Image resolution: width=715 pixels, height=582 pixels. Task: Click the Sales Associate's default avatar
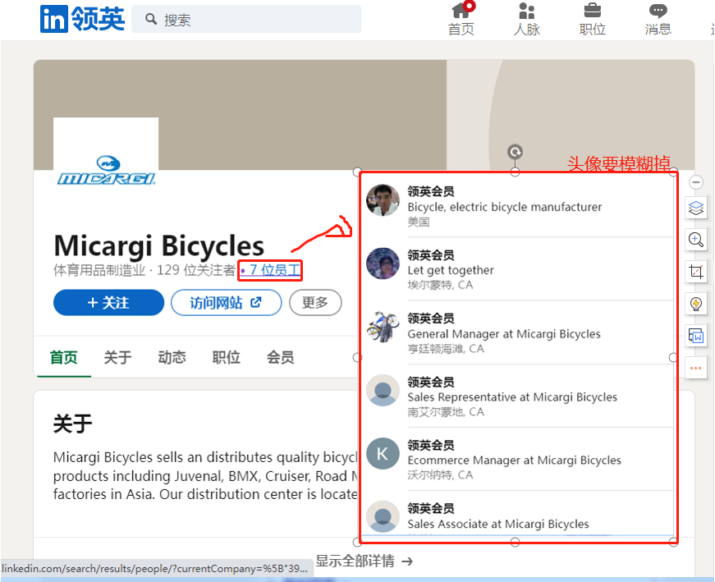(383, 517)
